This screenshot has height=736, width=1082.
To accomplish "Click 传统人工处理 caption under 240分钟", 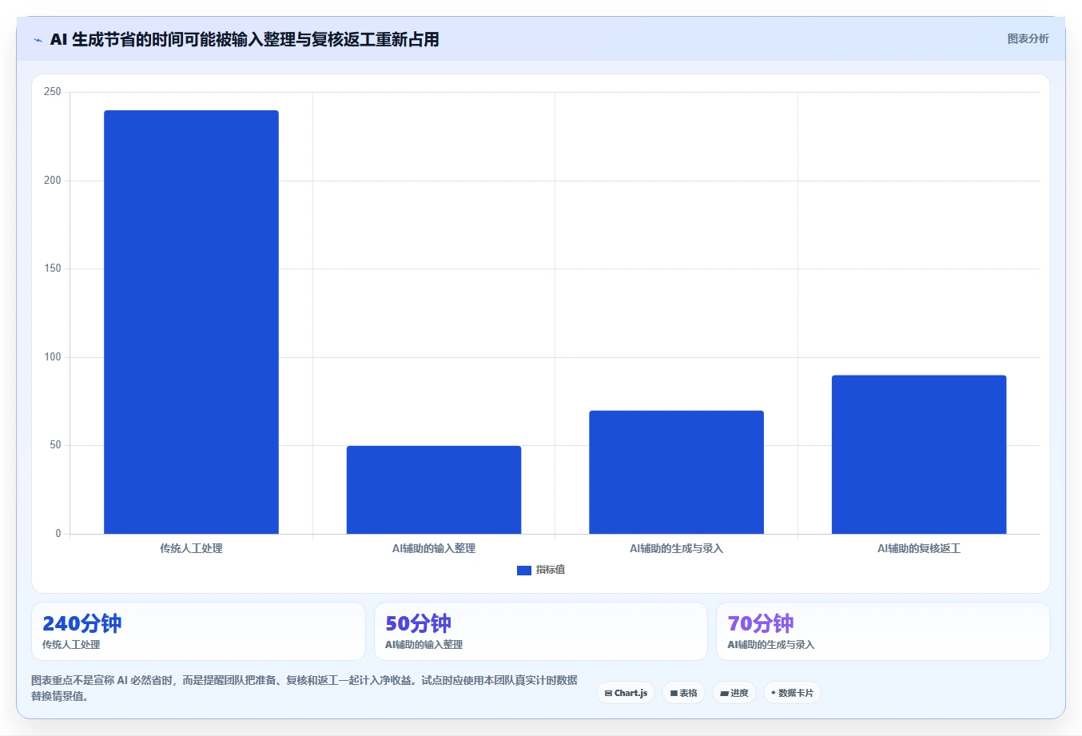I will tap(71, 645).
